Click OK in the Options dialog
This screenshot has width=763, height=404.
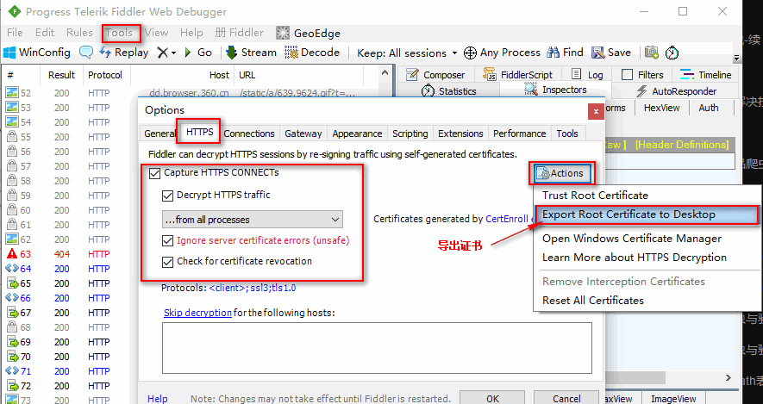pyautogui.click(x=492, y=398)
